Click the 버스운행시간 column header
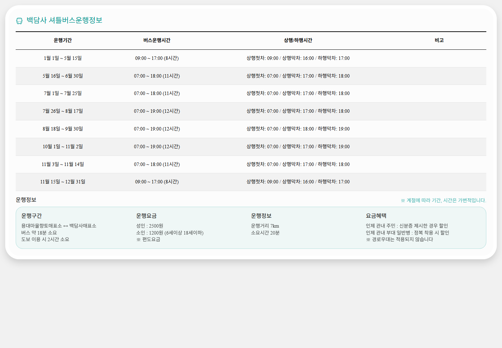Image resolution: width=502 pixels, height=348 pixels. 157,40
